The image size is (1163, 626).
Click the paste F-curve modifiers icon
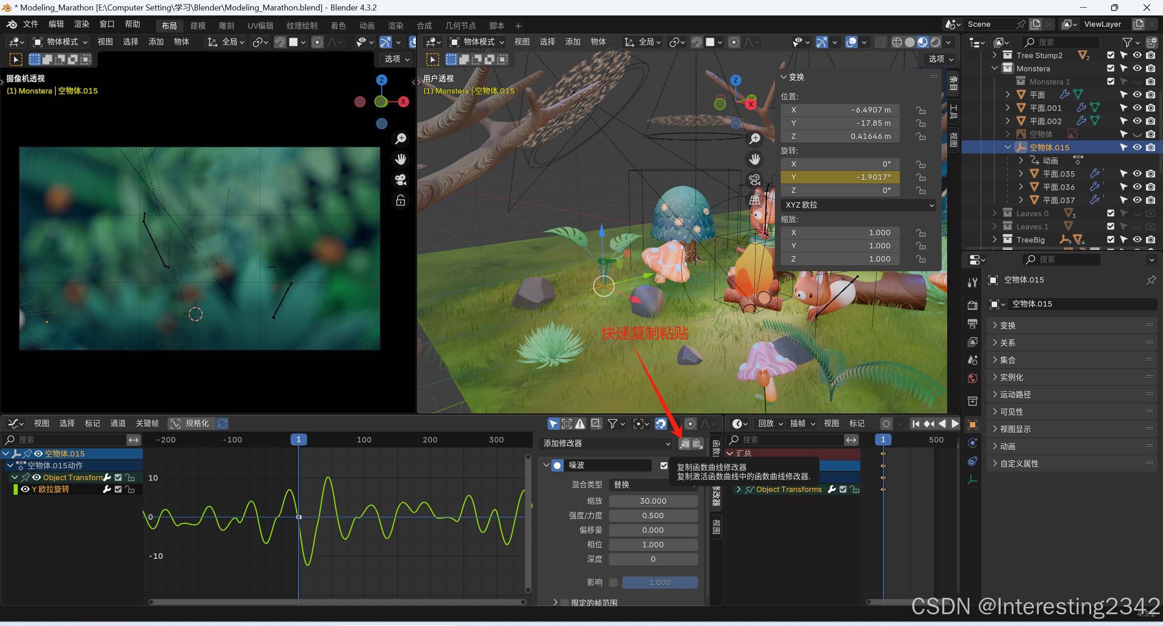(x=697, y=443)
